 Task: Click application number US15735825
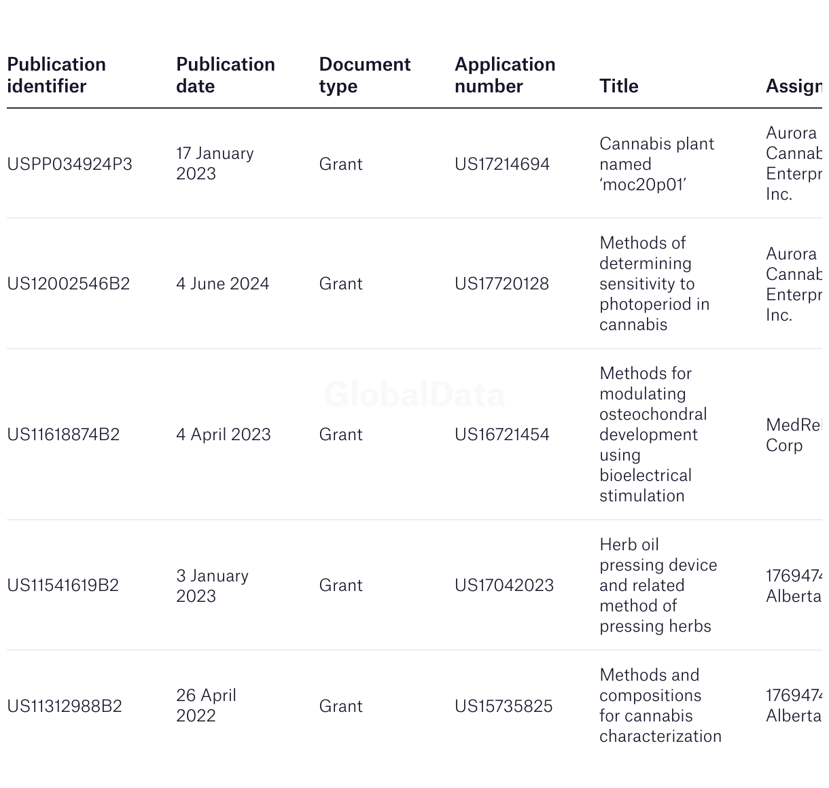pyautogui.click(x=504, y=706)
